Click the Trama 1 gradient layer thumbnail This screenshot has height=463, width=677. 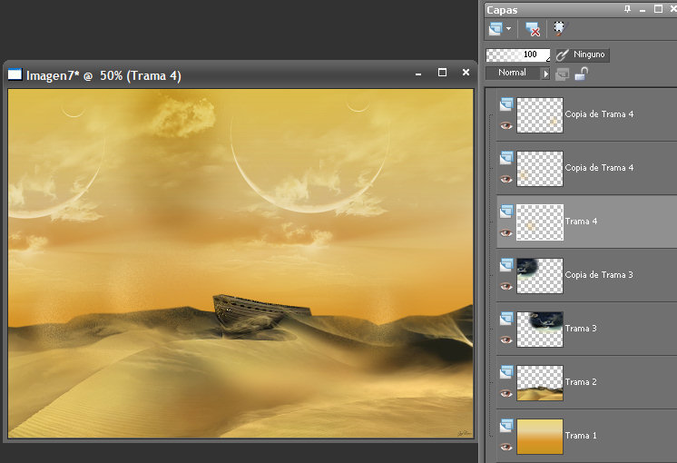540,436
